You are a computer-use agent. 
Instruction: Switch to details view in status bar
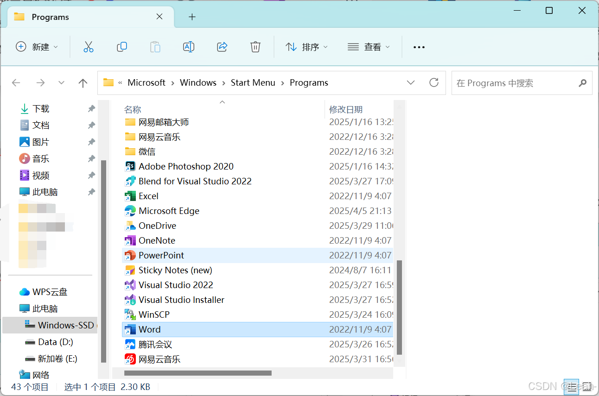(571, 387)
